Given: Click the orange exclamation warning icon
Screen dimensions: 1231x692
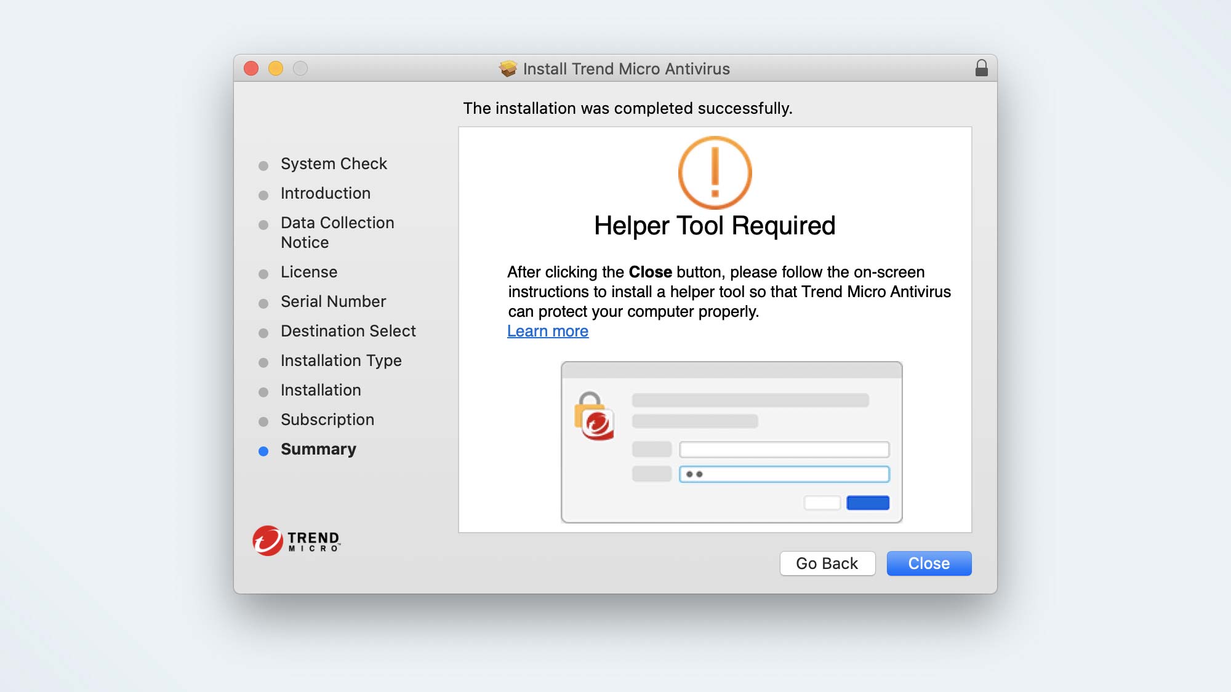Looking at the screenshot, I should point(715,173).
